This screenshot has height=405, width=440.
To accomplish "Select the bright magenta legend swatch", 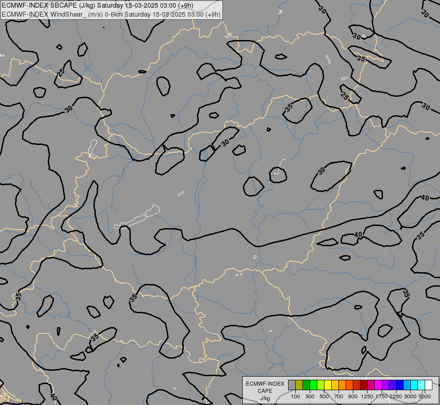I will pos(378,385).
